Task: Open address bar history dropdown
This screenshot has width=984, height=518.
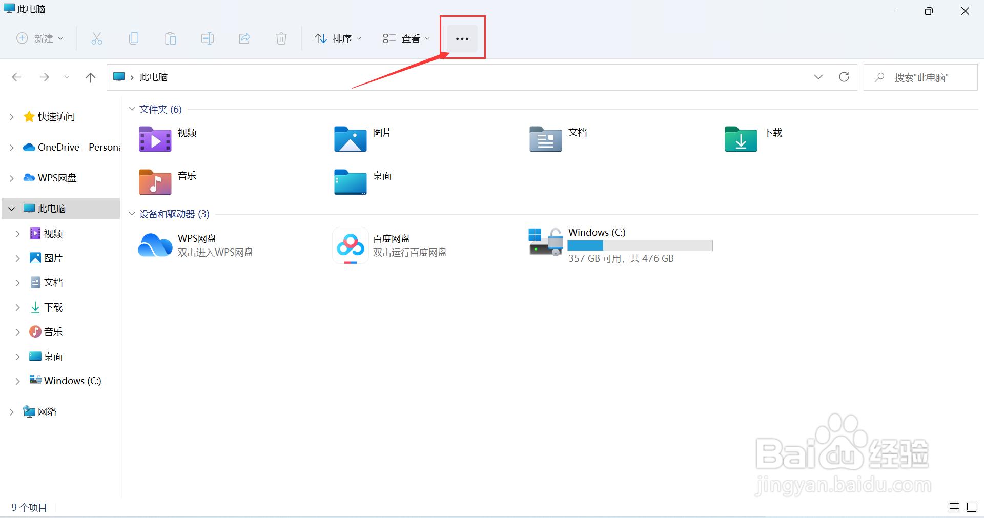Action: click(x=818, y=77)
